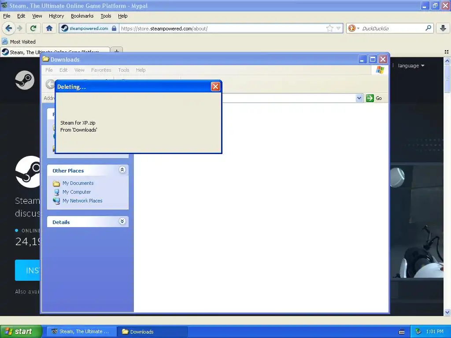Viewport: 451px width, 338px height.
Task: Click the green Go arrow button
Action: point(370,98)
